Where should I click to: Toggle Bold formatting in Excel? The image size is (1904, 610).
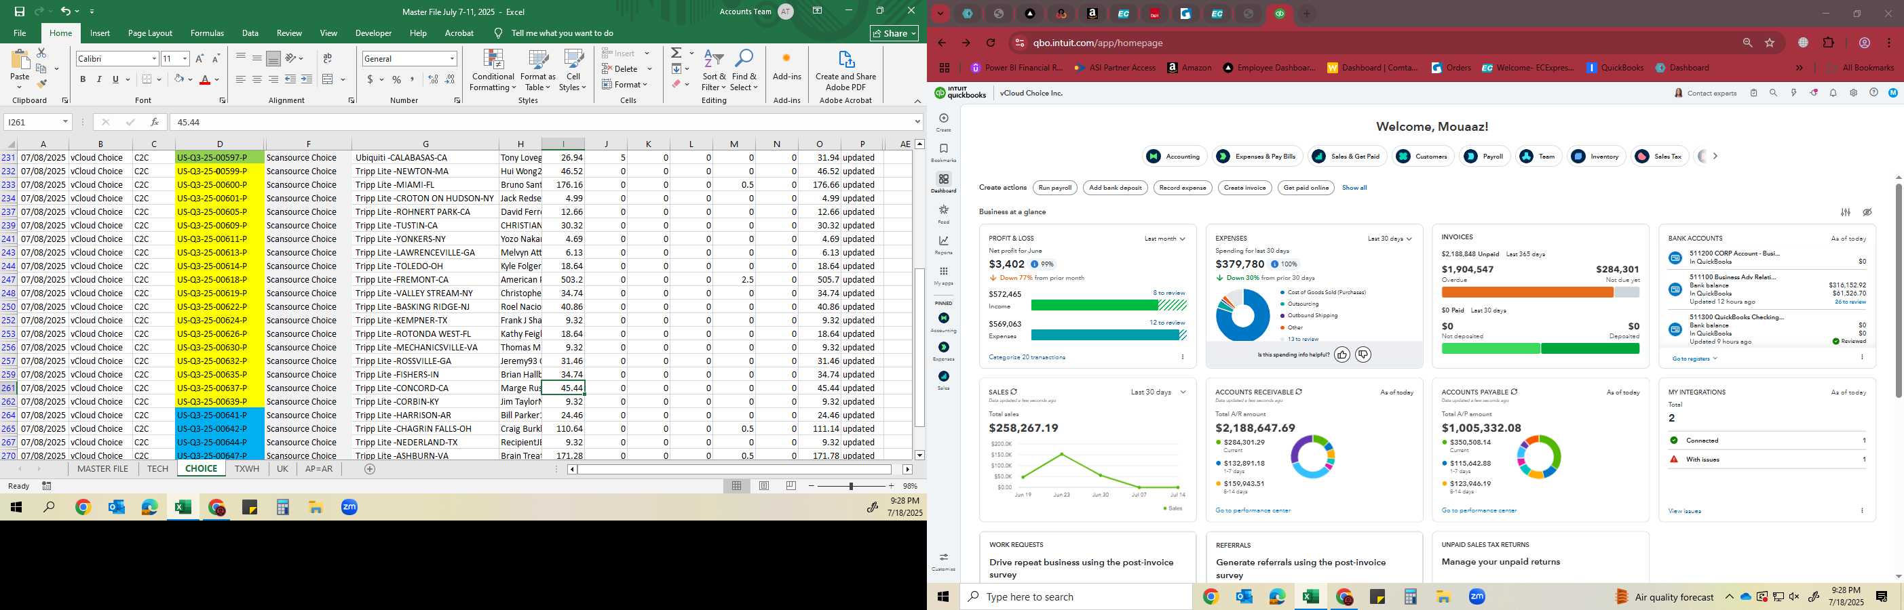coord(83,79)
